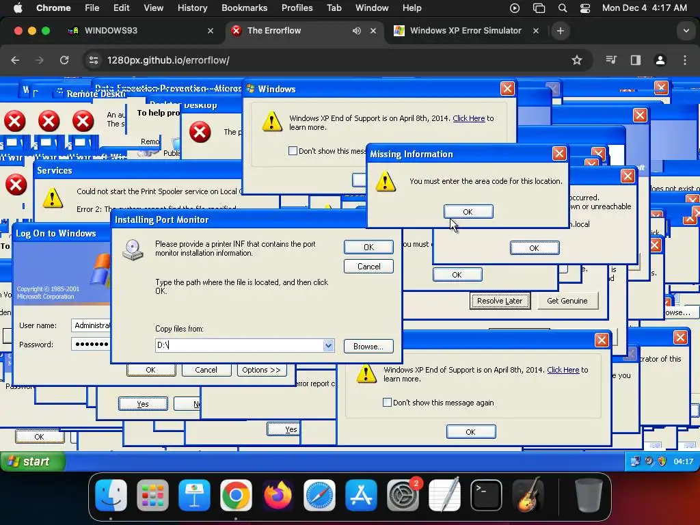Open Spotlight search in menu bar
The width and height of the screenshot is (700, 525).
[563, 8]
